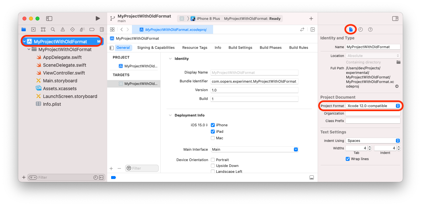Switch to the Resource Tags tab
421x206 pixels.
(x=195, y=48)
